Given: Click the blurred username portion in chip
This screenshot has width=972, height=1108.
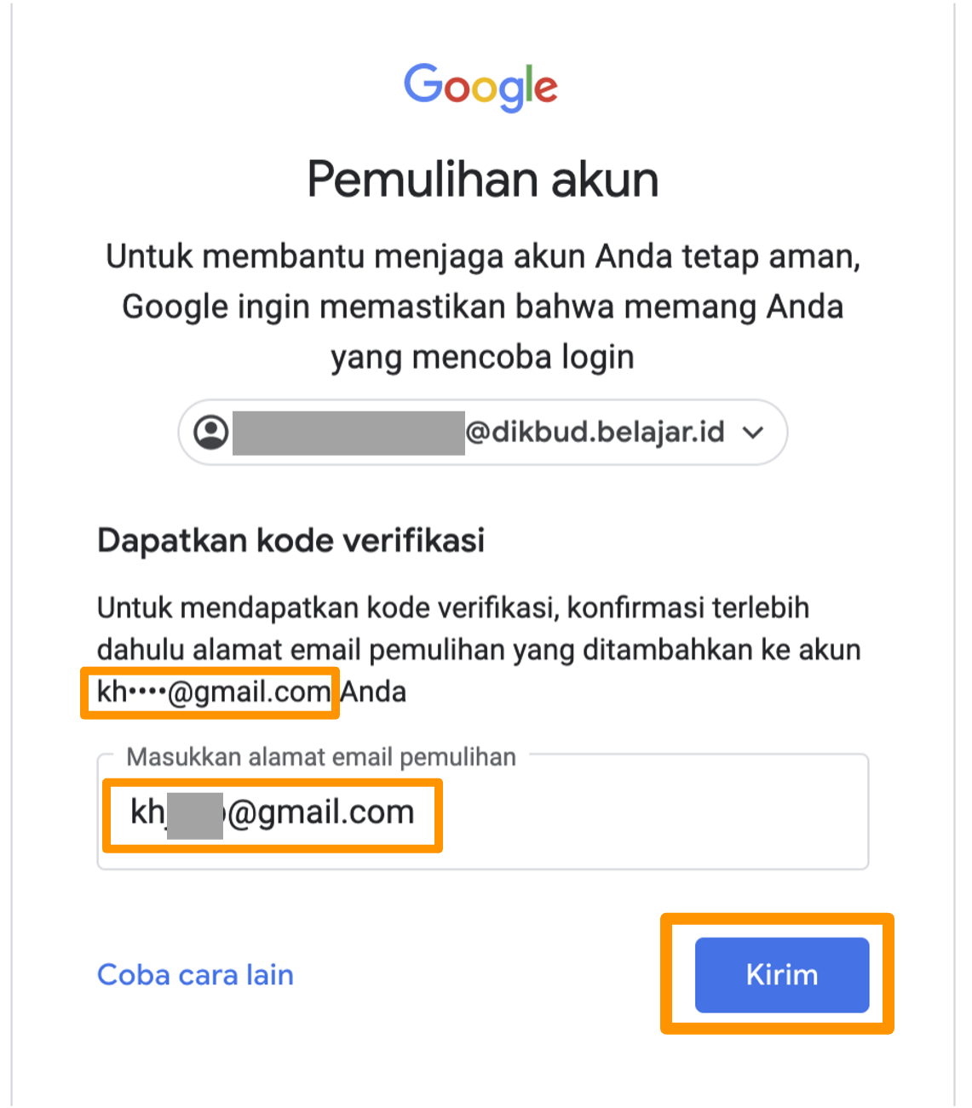Looking at the screenshot, I should [x=348, y=433].
